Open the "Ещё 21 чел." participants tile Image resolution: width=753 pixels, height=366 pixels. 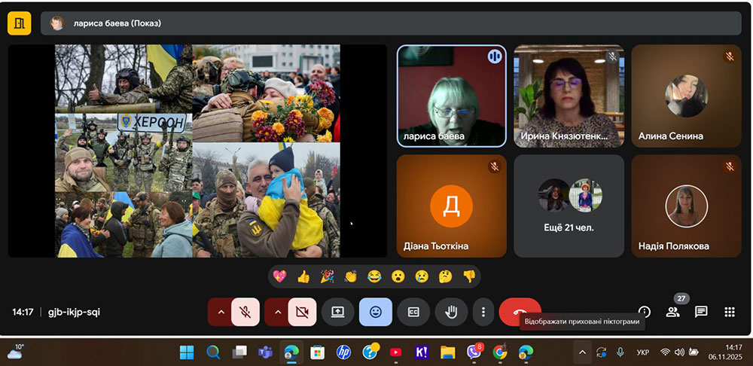[569, 206]
